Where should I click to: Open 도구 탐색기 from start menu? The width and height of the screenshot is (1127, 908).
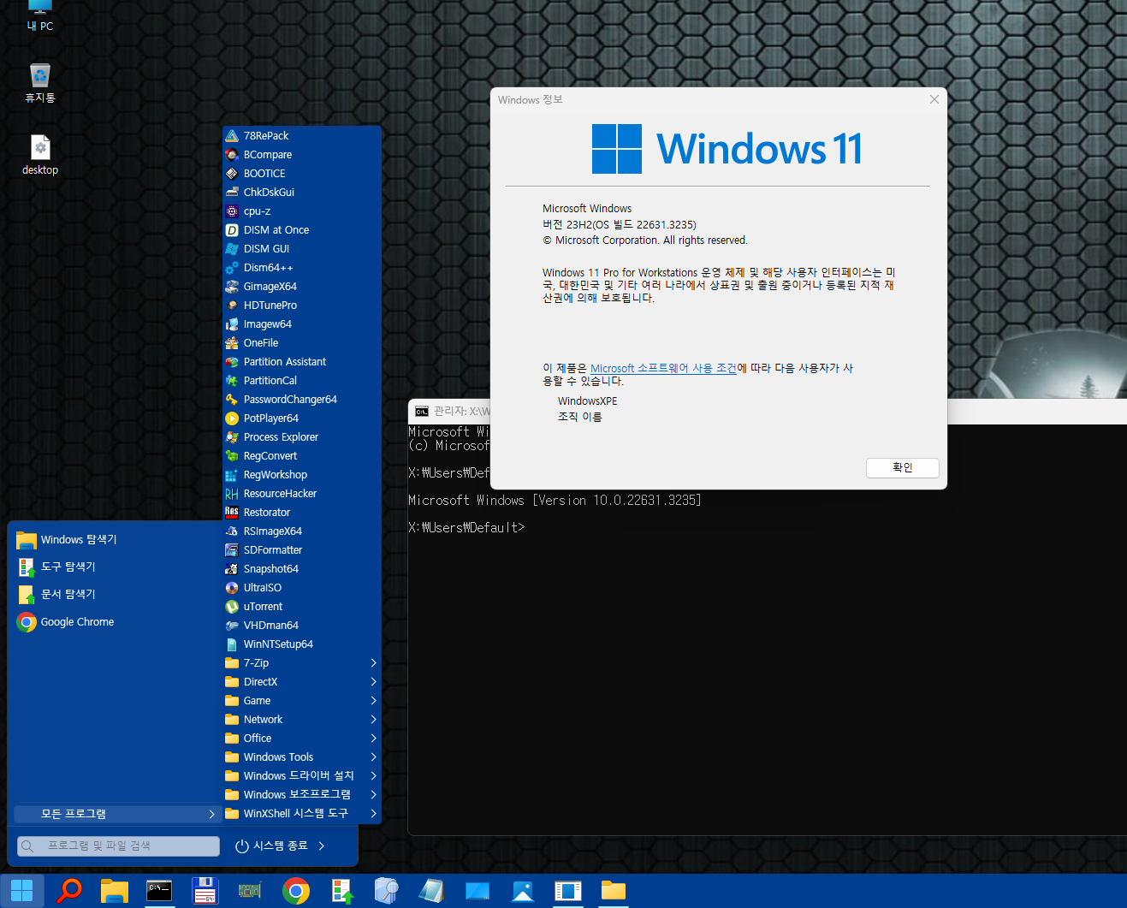(117, 567)
